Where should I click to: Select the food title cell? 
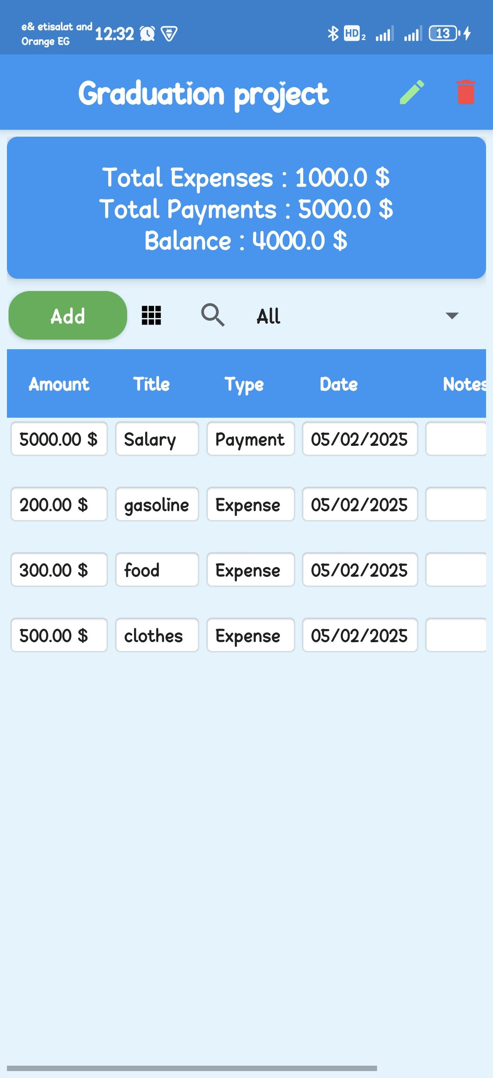157,569
